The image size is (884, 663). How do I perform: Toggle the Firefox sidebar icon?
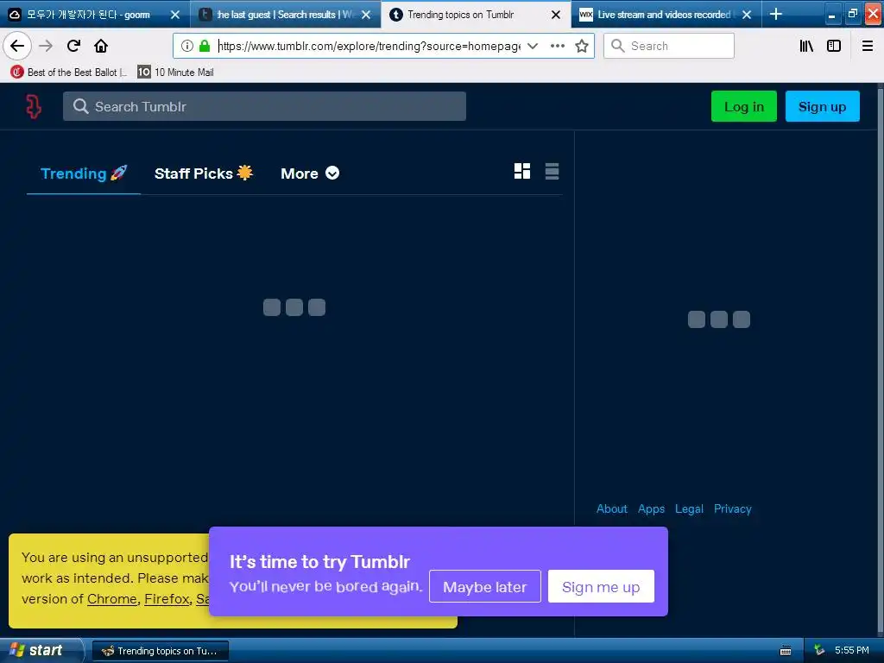pyautogui.click(x=834, y=46)
